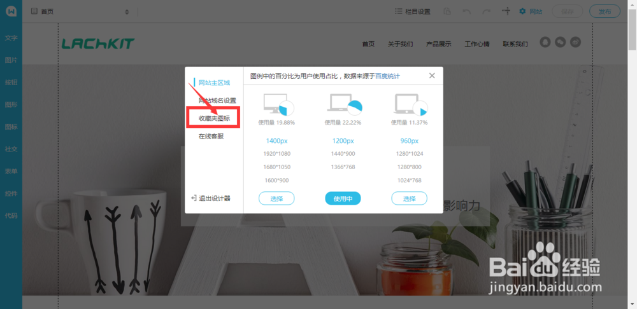Close the settings dialog with X
637x309 pixels.
tap(432, 76)
